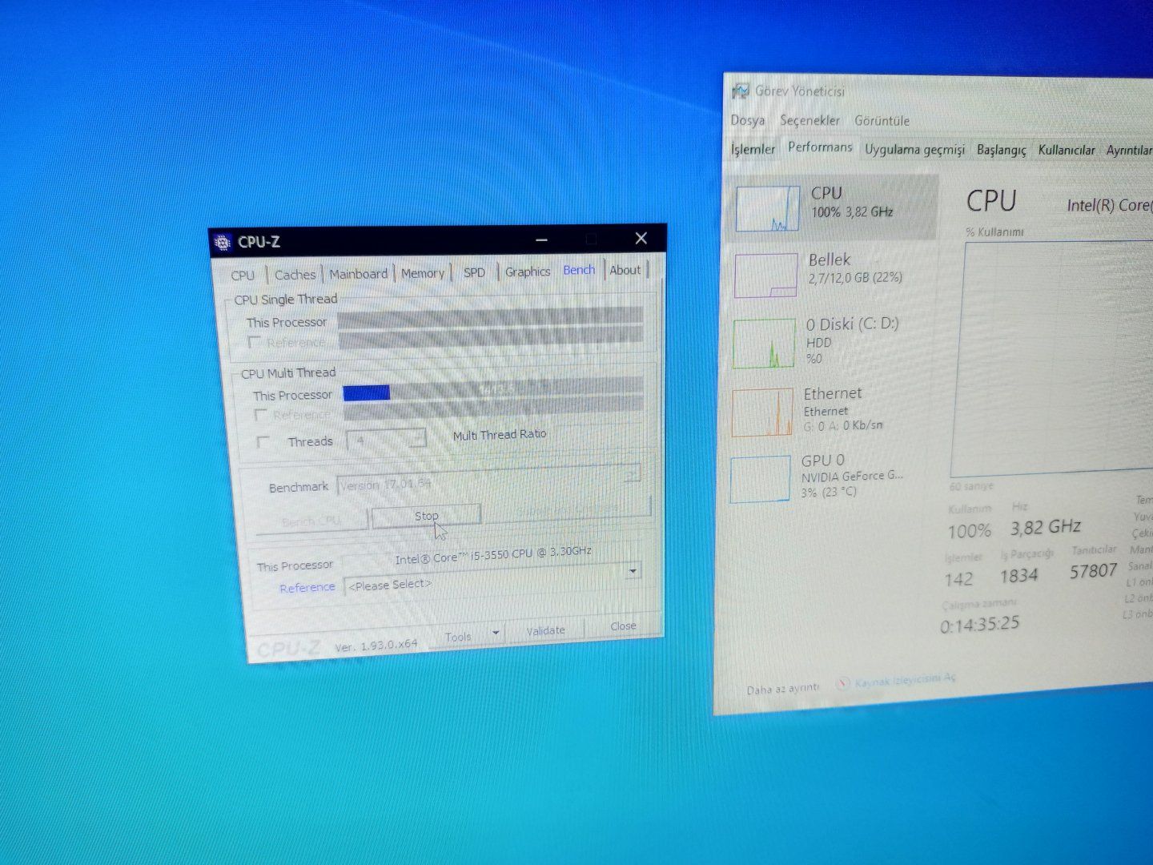This screenshot has width=1153, height=865.
Task: Click the multi thread Reference score bar
Action: [x=493, y=411]
